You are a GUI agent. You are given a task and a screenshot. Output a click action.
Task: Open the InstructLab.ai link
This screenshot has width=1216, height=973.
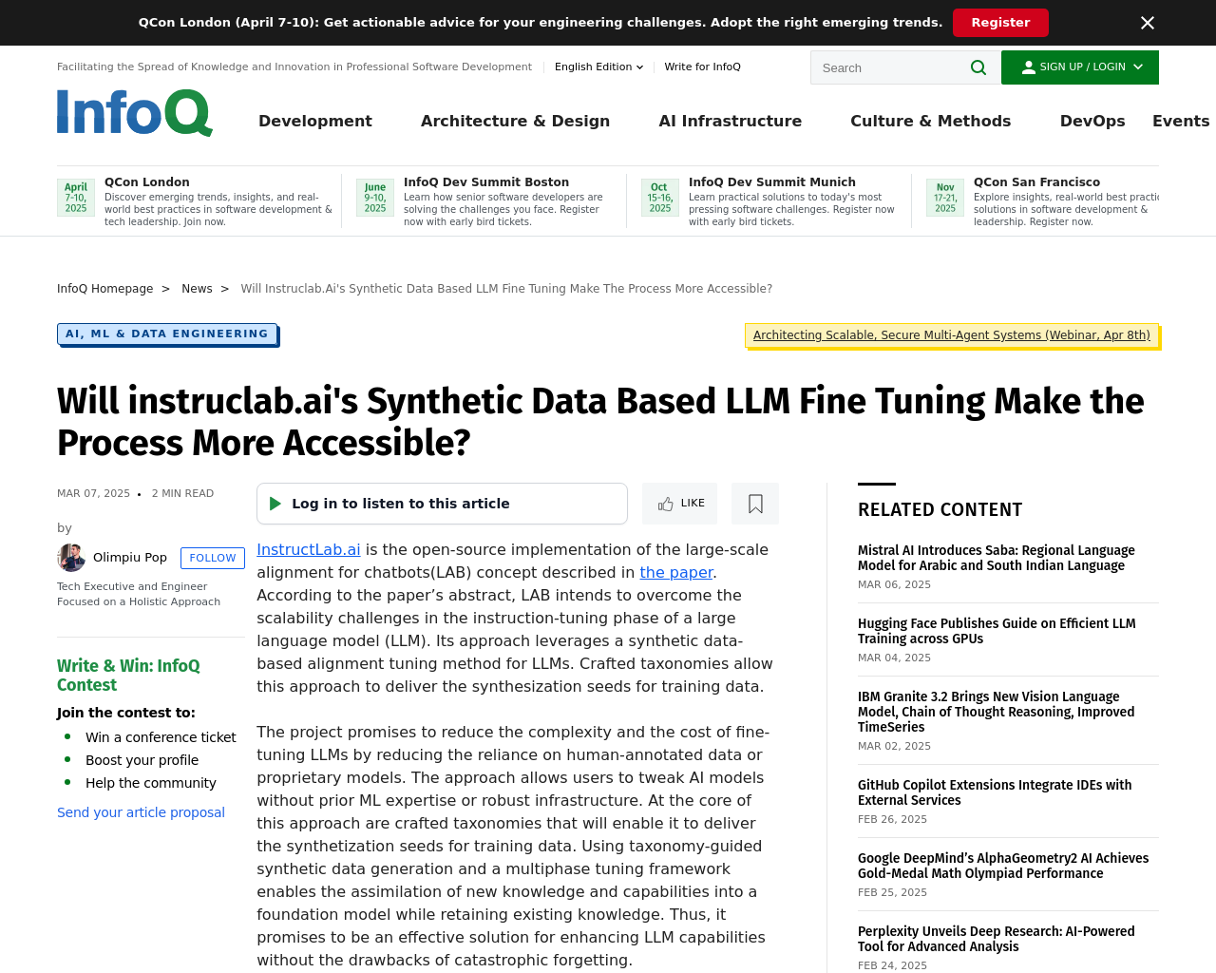(x=309, y=549)
